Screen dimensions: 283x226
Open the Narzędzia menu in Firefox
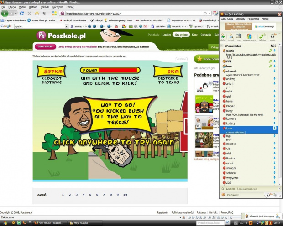[58, 7]
